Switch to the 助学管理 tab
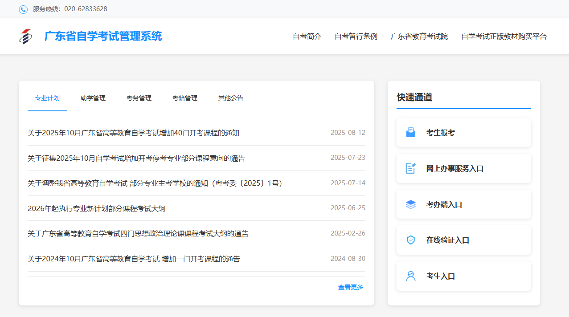 (93, 98)
